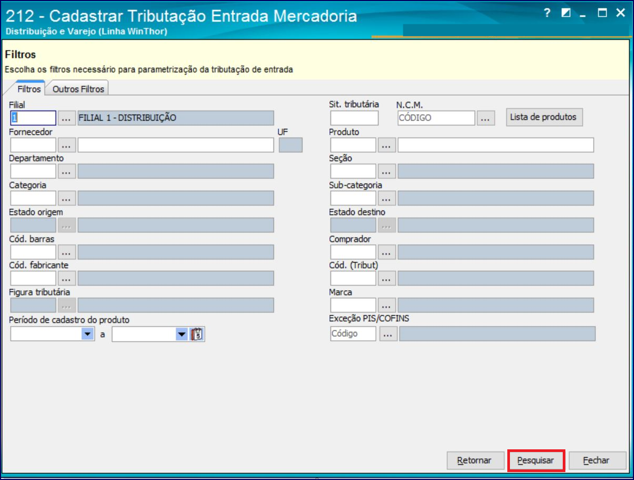The height and width of the screenshot is (480, 634).
Task: Click the Lista de produtos button
Action: tap(544, 117)
